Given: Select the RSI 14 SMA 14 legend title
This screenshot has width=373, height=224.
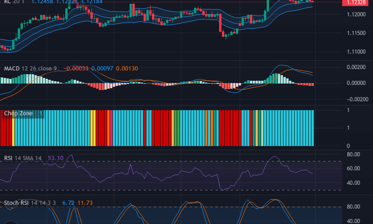Looking at the screenshot, I should [x=22, y=158].
